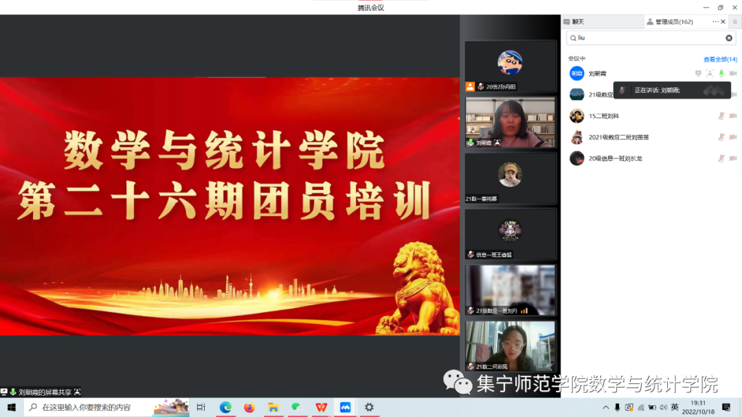Select 20信2孙丹阳 participant tile
The height and width of the screenshot is (417, 742).
click(x=510, y=66)
